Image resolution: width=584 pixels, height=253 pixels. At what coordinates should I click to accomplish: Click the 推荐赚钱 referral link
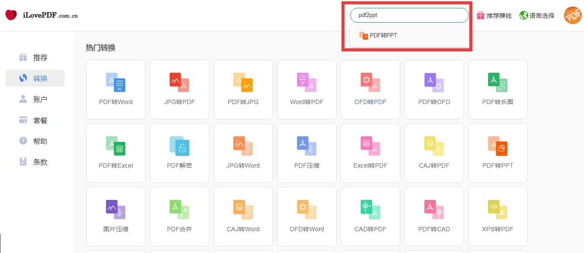(494, 16)
